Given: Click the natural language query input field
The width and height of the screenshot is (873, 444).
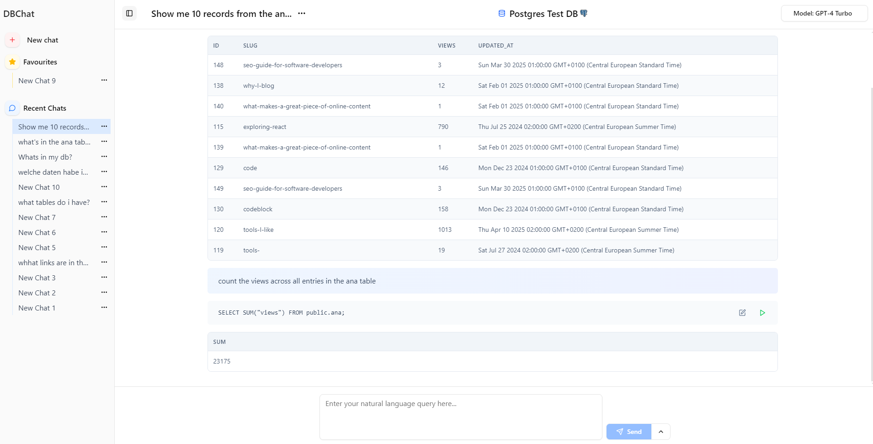Looking at the screenshot, I should pos(461,417).
